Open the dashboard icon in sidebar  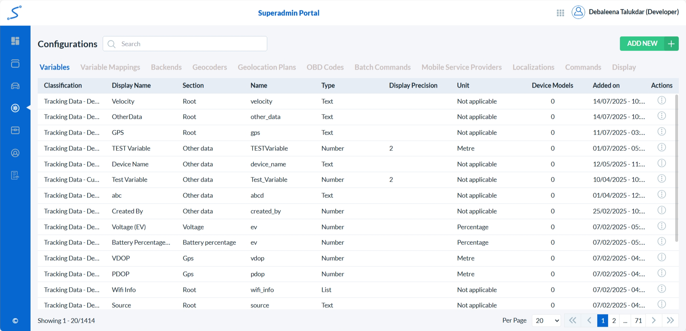click(15, 41)
